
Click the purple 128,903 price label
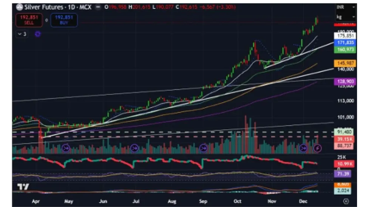click(x=345, y=82)
